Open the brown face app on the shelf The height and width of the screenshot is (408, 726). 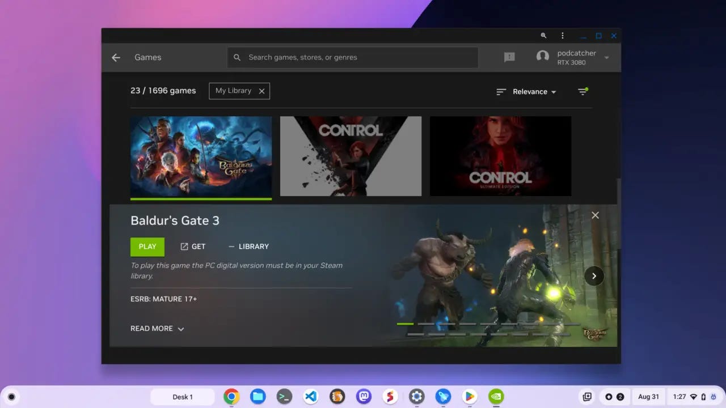(337, 397)
